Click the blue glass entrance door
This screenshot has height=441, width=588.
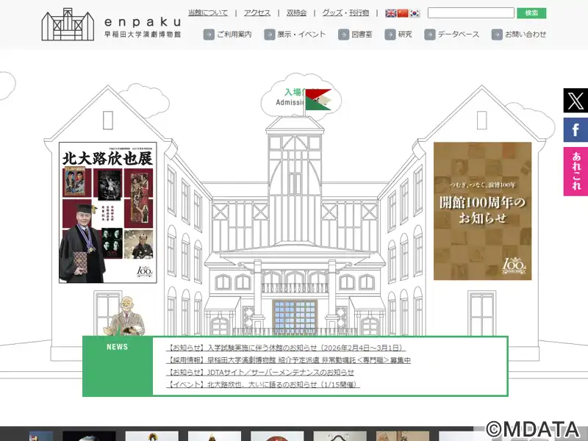click(295, 318)
